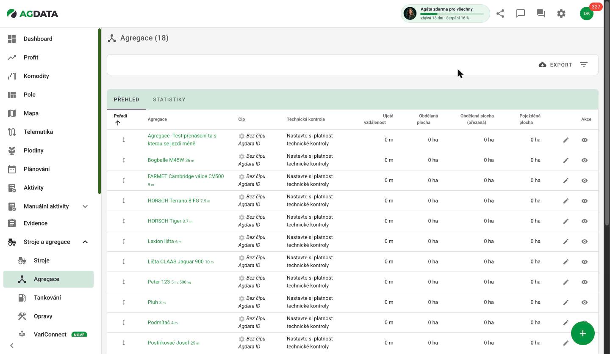Edit Pluh row with pencil icon
This screenshot has width=610, height=354.
tap(566, 302)
